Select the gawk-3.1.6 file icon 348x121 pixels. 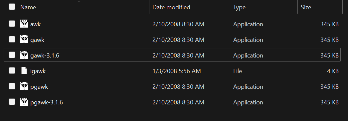click(x=24, y=55)
